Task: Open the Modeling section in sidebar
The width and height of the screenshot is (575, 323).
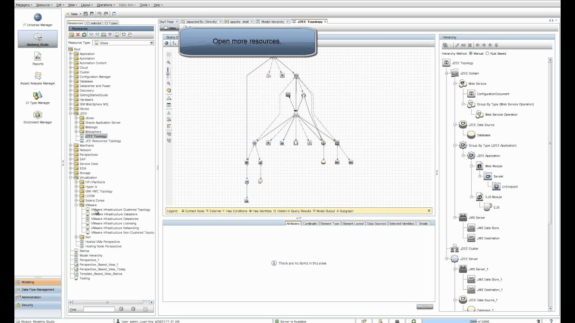Action: (x=38, y=282)
